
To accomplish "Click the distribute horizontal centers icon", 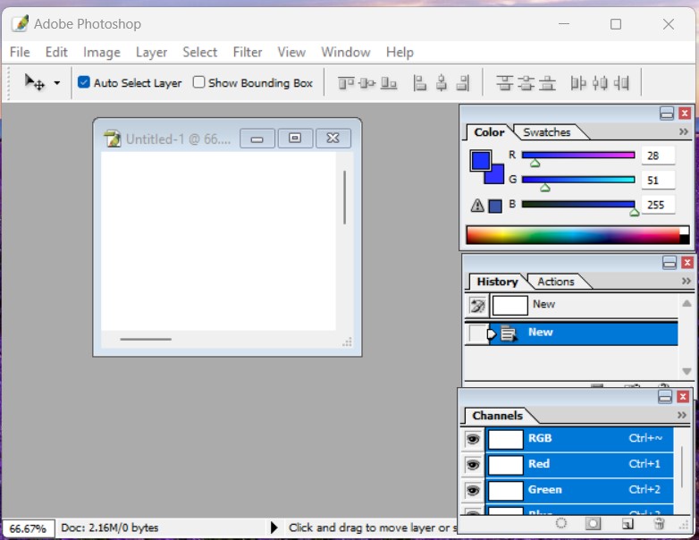I will click(600, 83).
